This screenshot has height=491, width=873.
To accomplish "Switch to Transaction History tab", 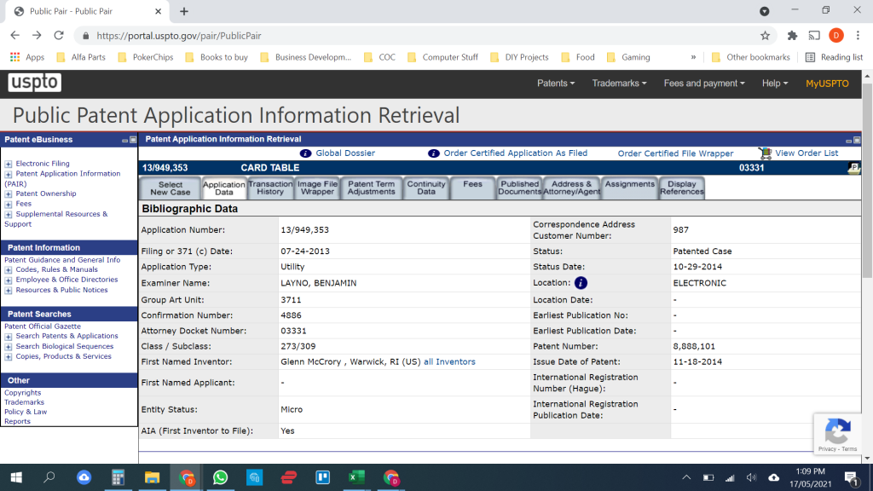I will coord(270,188).
